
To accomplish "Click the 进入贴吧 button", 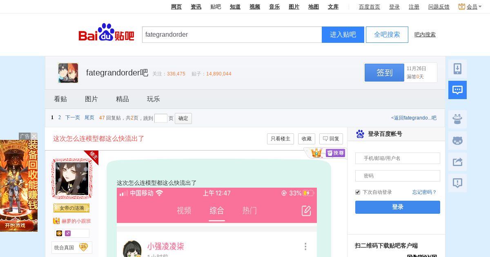I will (343, 35).
